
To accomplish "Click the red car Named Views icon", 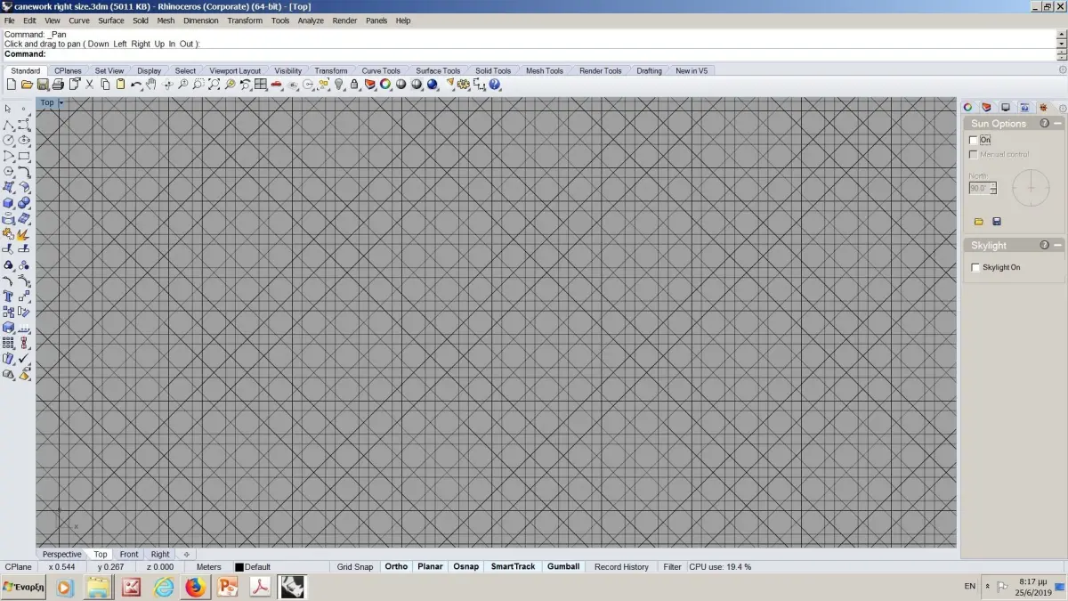I will coord(276,85).
